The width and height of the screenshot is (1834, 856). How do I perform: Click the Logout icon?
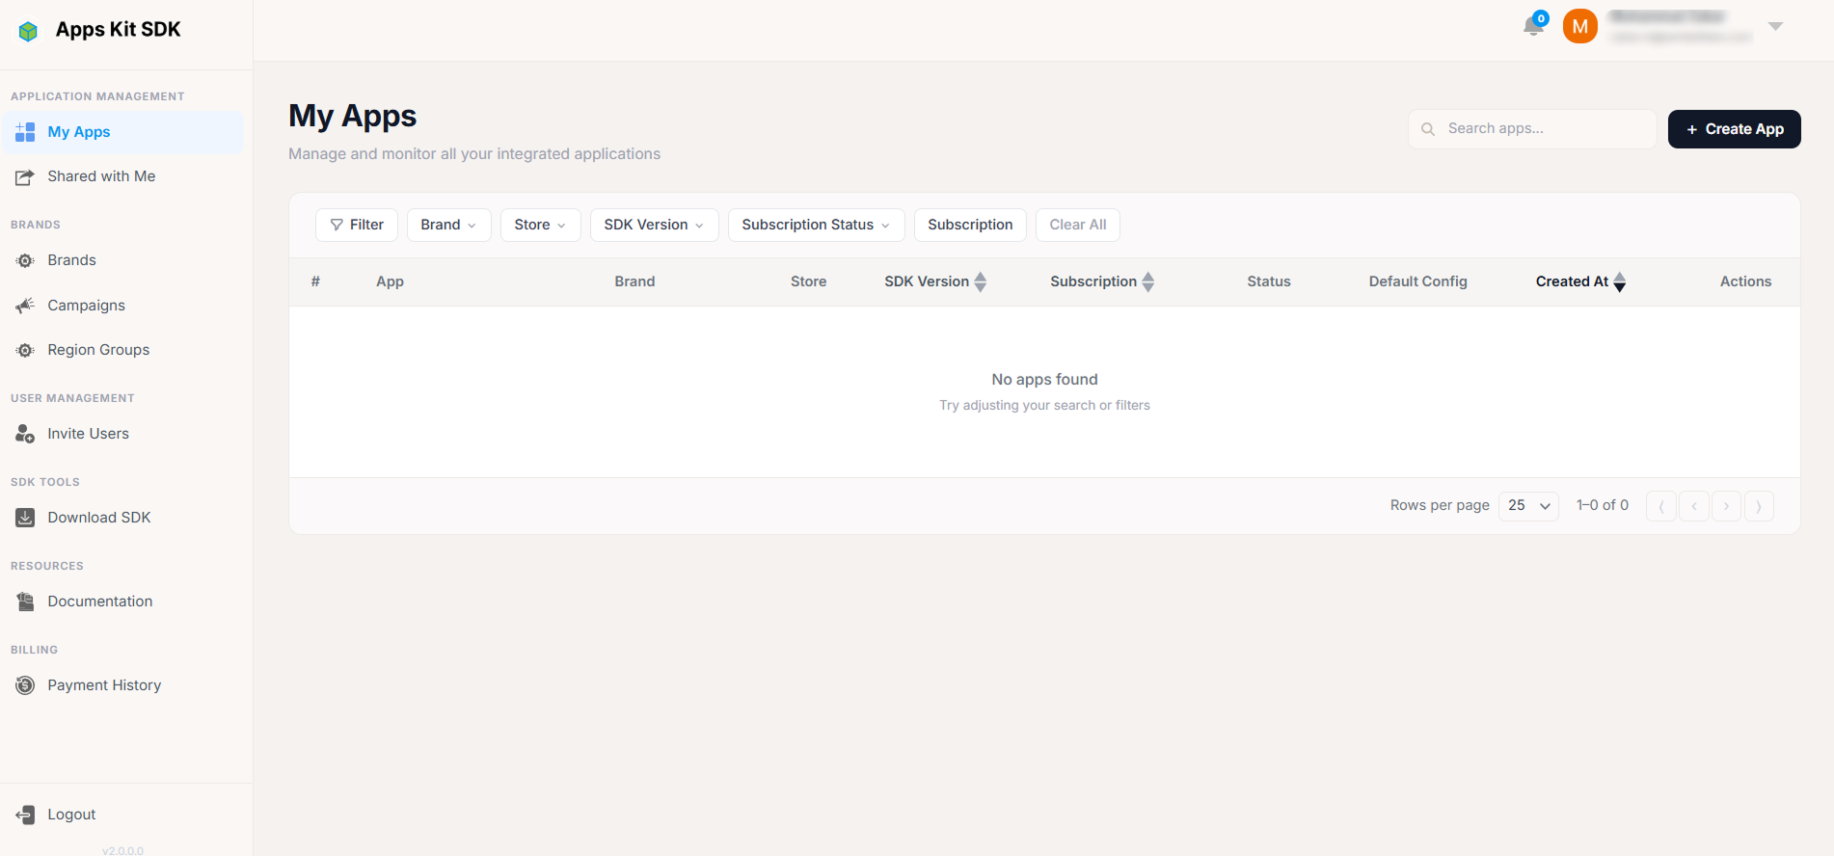(25, 815)
